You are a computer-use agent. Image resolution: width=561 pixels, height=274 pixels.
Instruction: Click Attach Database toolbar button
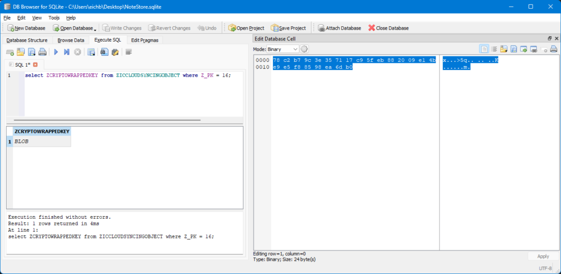click(x=339, y=28)
